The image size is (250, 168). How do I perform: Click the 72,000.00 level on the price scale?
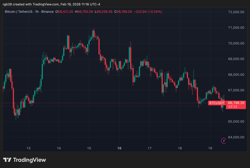tap(236, 12)
